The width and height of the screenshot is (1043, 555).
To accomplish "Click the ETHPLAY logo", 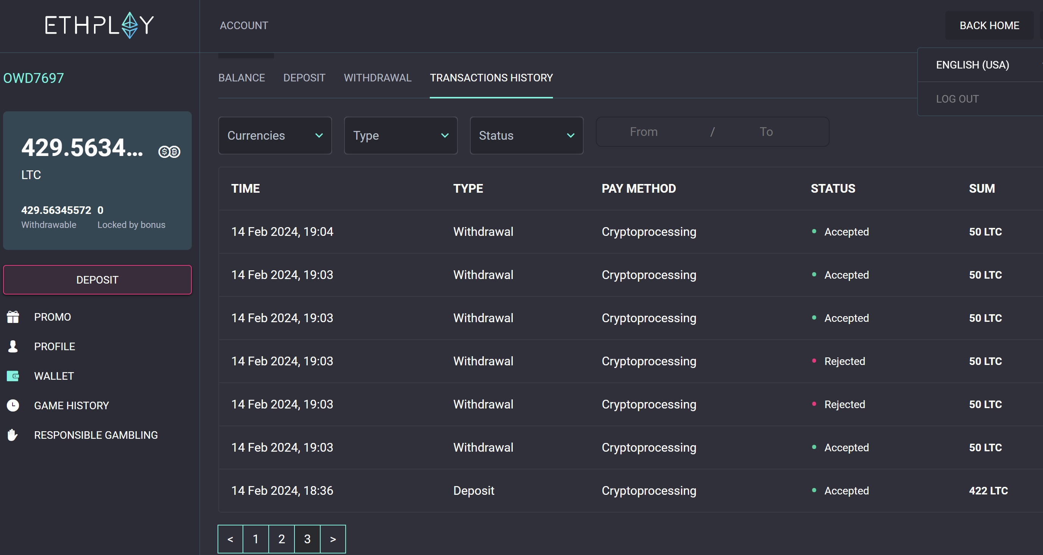I will point(99,25).
